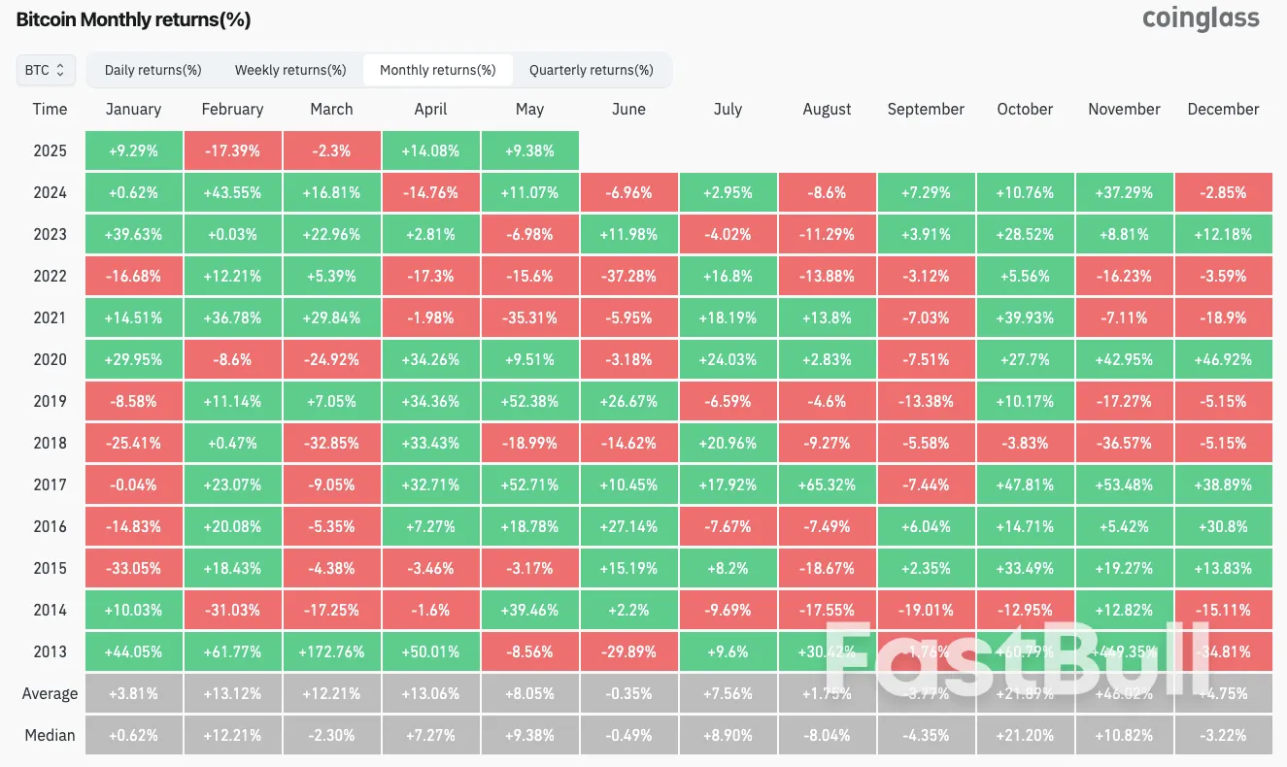Screen dimensions: 1287x767
Task: Click the 2025 February -17.39% cell
Action: [x=232, y=150]
